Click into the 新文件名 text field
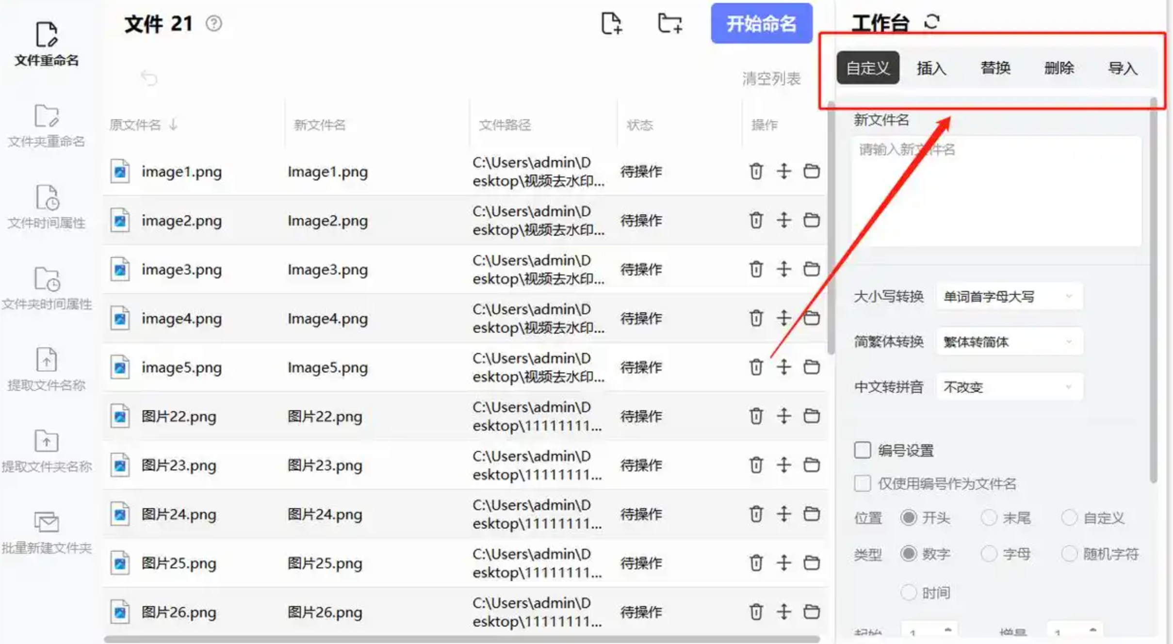1173x644 pixels. click(x=996, y=192)
